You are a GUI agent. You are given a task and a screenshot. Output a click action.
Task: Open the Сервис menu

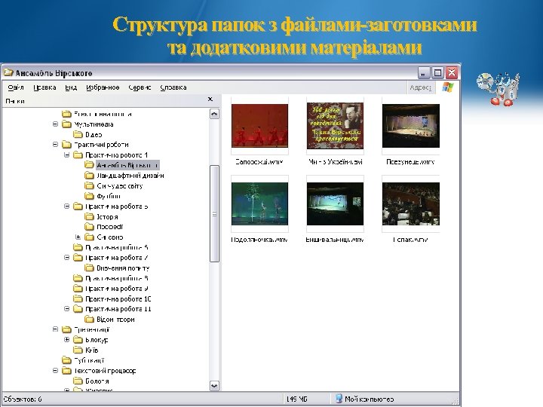coord(140,87)
